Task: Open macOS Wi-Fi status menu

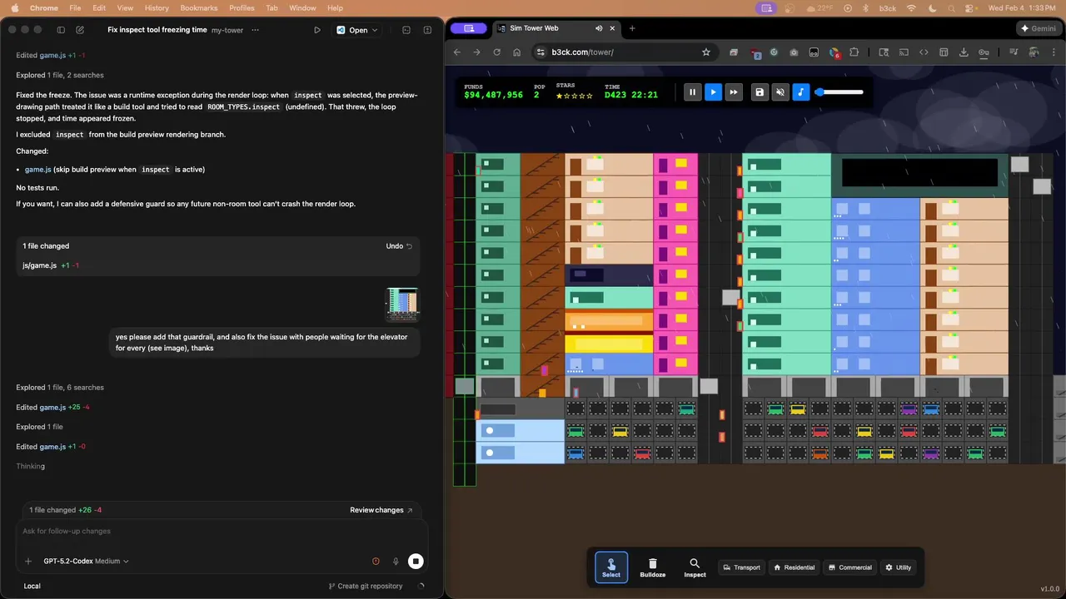Action: 911,7
